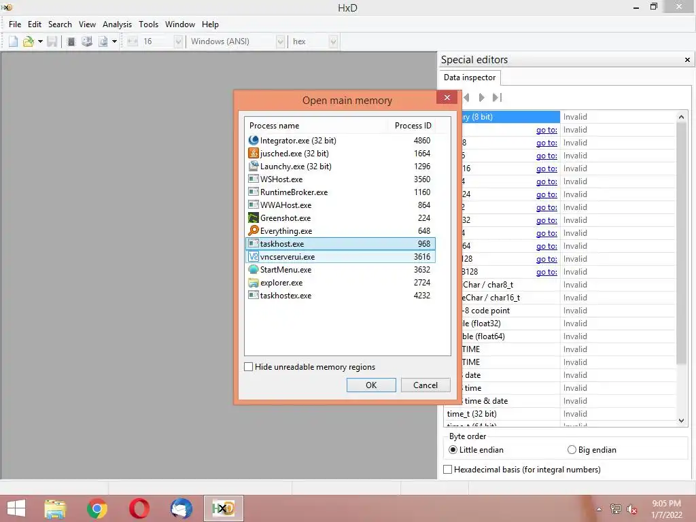Image resolution: width=696 pixels, height=522 pixels.
Task: Click the jusched.exe Java icon
Action: [x=254, y=153]
